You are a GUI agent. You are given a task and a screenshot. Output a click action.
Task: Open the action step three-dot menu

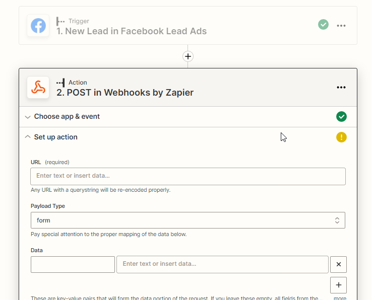341,87
